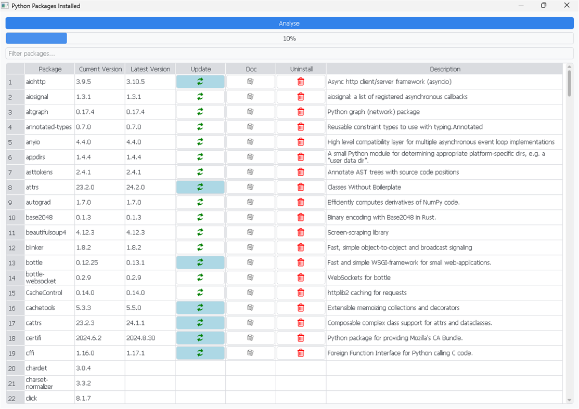
Task: Uninstall the cffi package
Action: pyautogui.click(x=301, y=353)
